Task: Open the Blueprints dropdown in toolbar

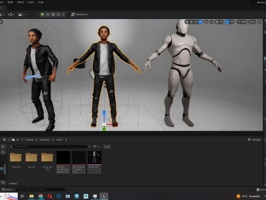Action: [11, 14]
